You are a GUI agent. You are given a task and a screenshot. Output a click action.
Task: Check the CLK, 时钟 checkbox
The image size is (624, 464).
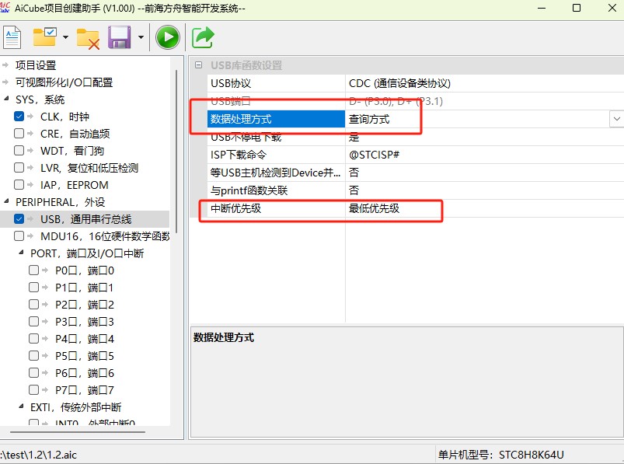coord(19,117)
